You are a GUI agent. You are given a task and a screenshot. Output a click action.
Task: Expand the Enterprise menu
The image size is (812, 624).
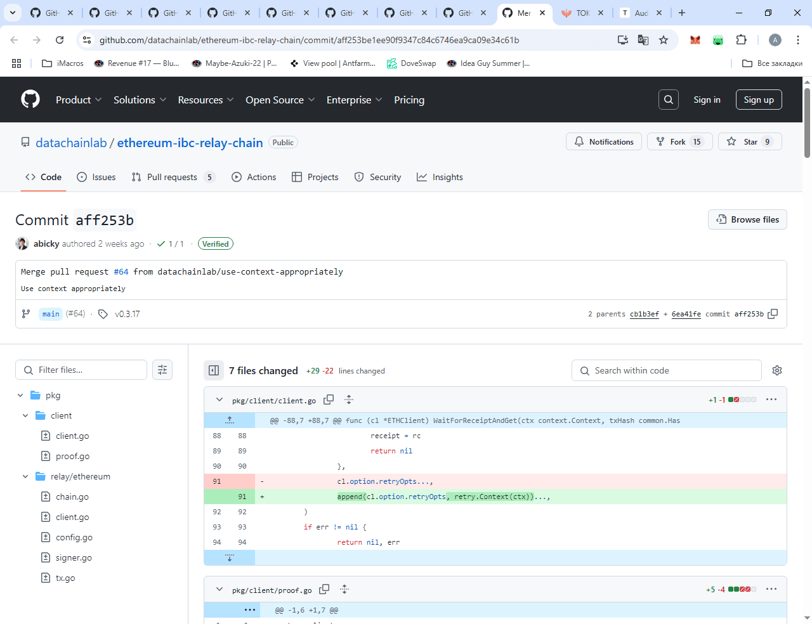pos(354,100)
